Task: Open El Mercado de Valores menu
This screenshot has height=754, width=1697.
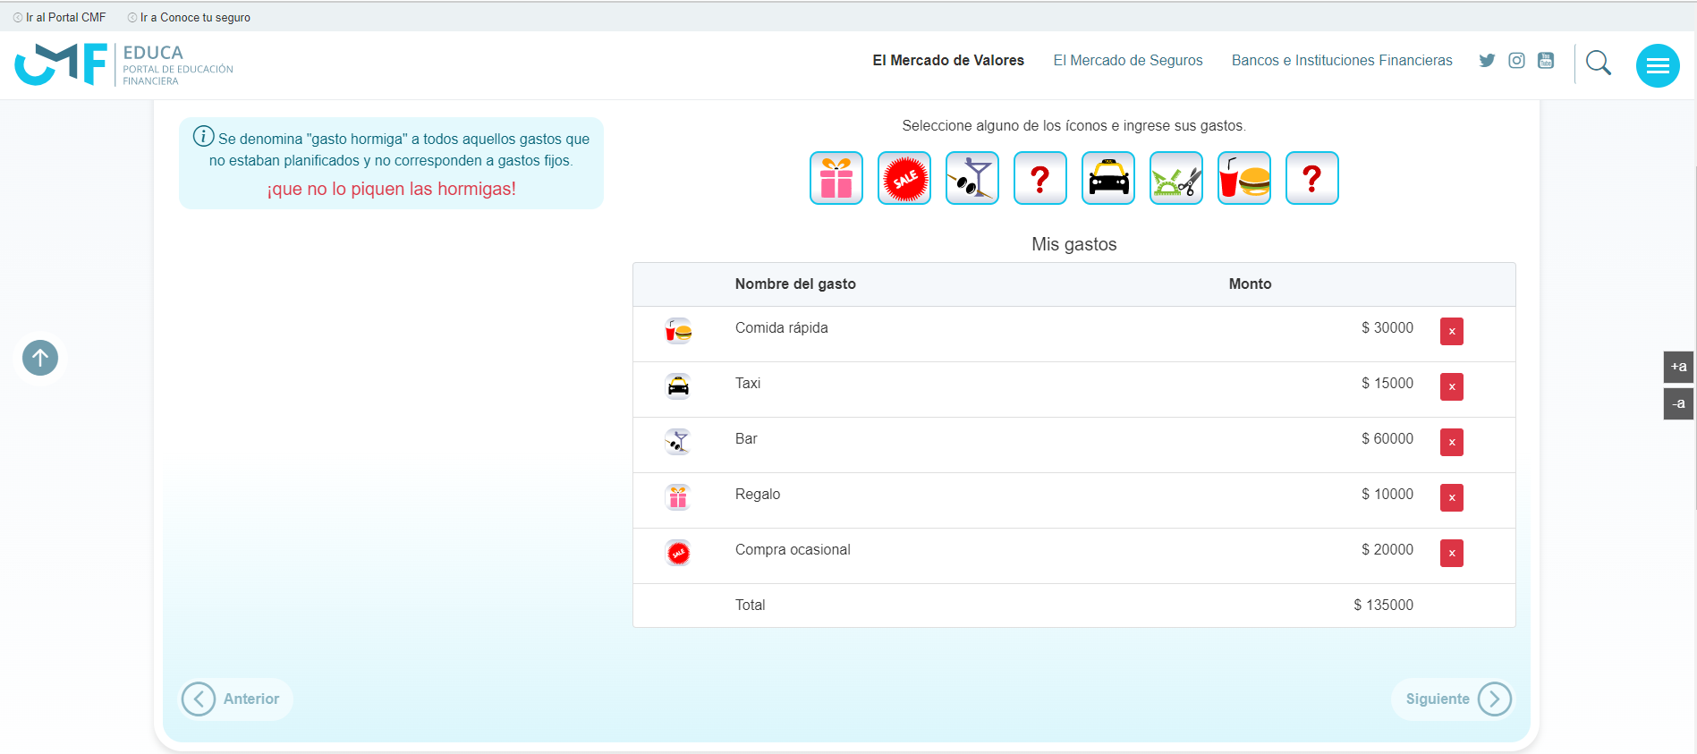Action: [948, 60]
